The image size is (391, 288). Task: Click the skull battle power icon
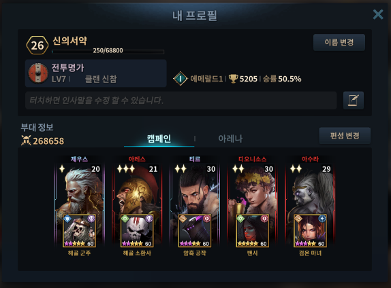click(x=26, y=141)
